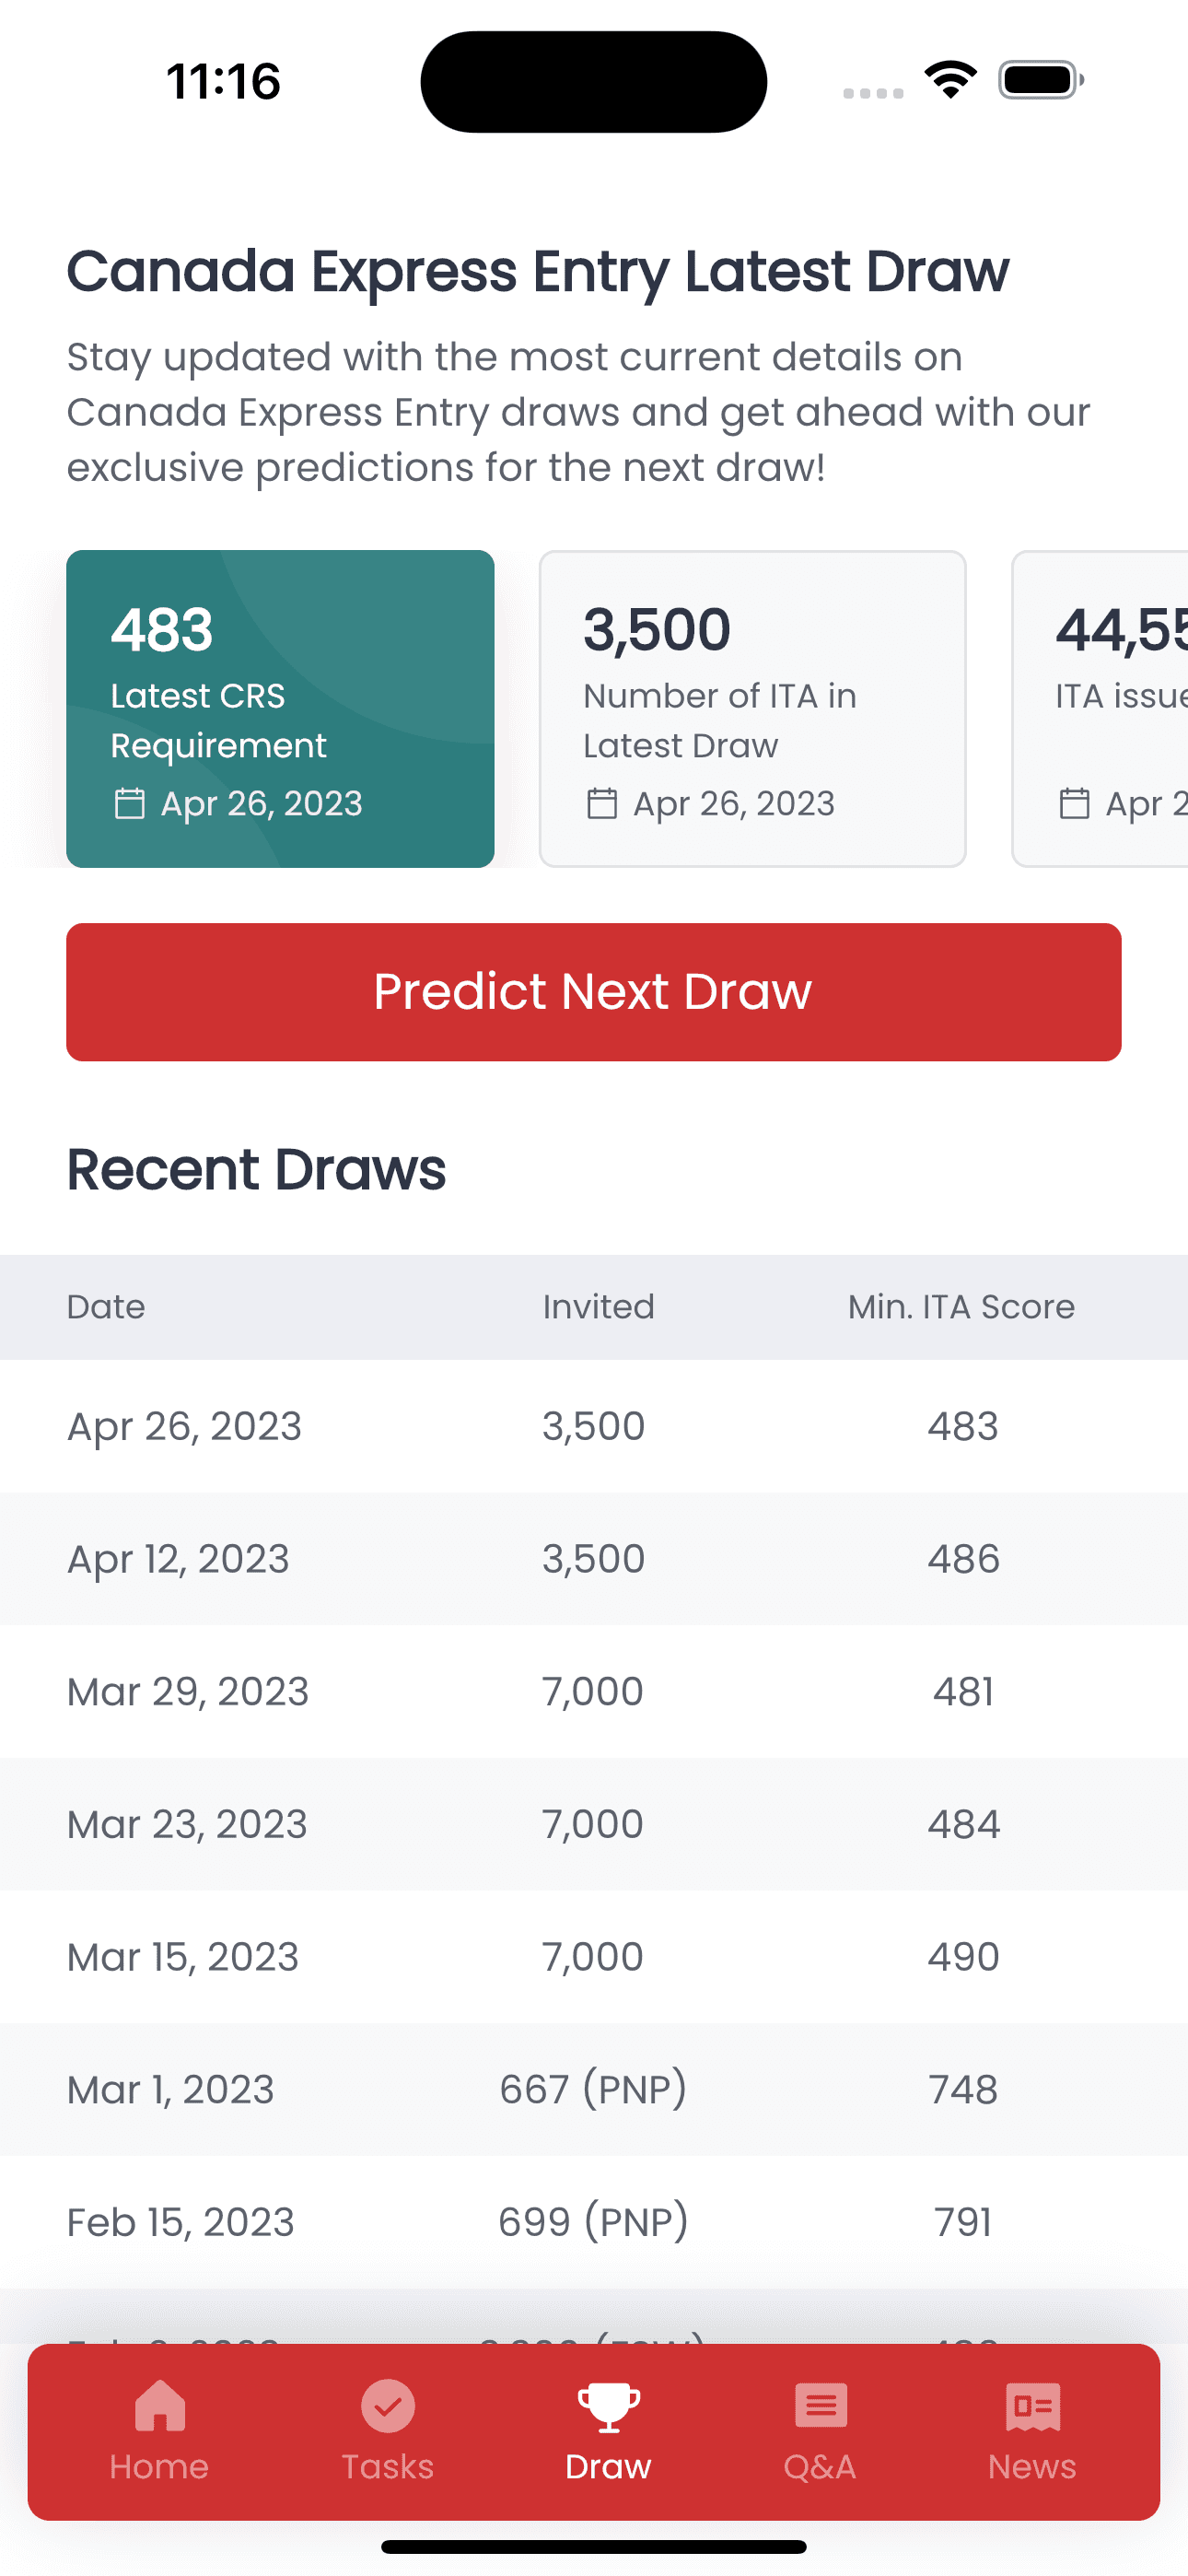Select the 3,500 Number of ITA card
The image size is (1188, 2576).
753,708
